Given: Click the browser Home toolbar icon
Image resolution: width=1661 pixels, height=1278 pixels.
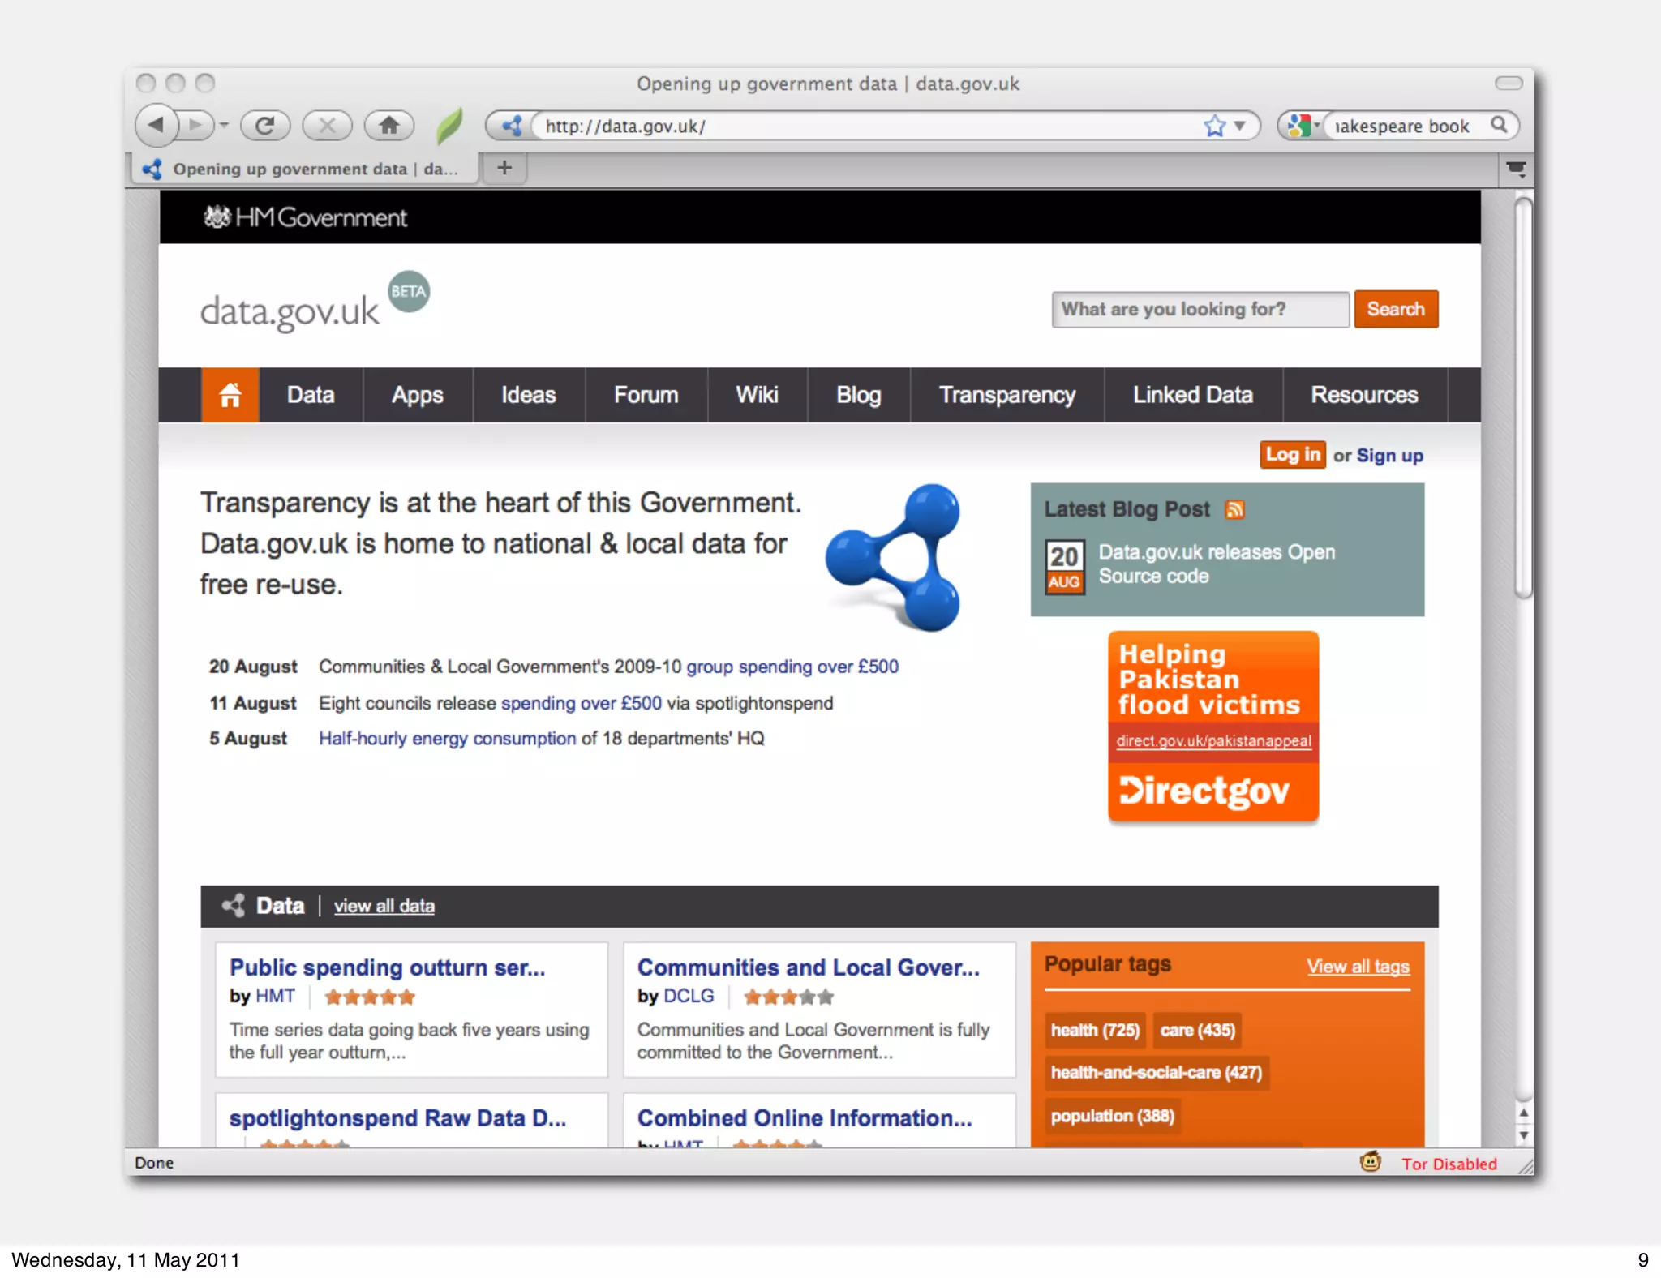Looking at the screenshot, I should (389, 125).
